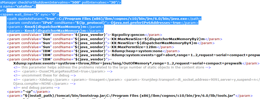The width and height of the screenshot is (260, 99).
Task: Click the spawn sync value "0"
Action: pyautogui.click(x=54, y=14)
